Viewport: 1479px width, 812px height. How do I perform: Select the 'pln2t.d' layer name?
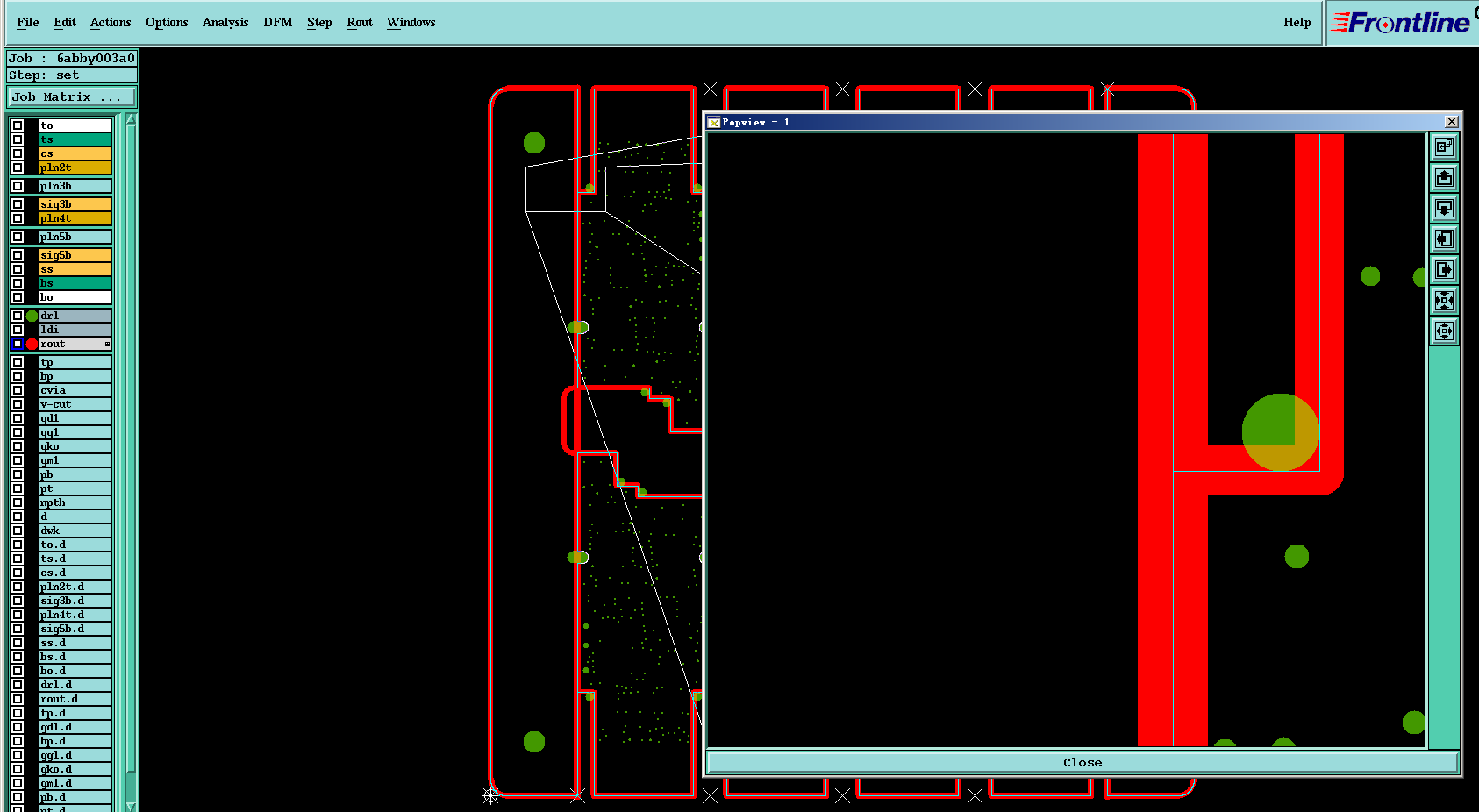(x=75, y=587)
